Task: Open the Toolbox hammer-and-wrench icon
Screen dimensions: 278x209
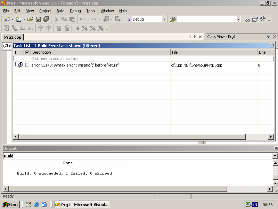Action: tap(263, 19)
